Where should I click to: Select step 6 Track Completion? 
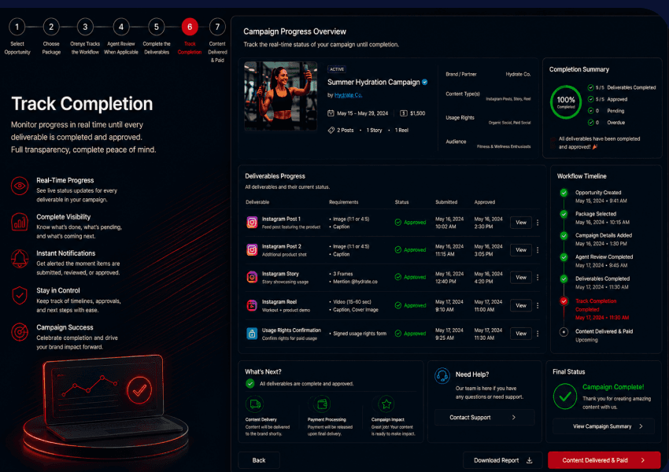190,28
